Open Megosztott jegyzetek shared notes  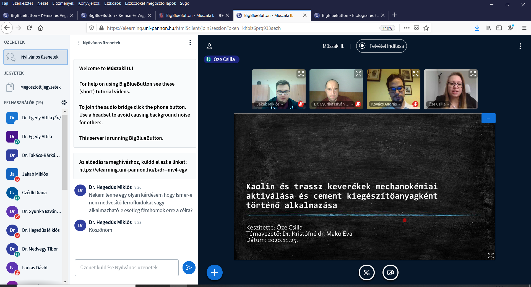coord(40,87)
